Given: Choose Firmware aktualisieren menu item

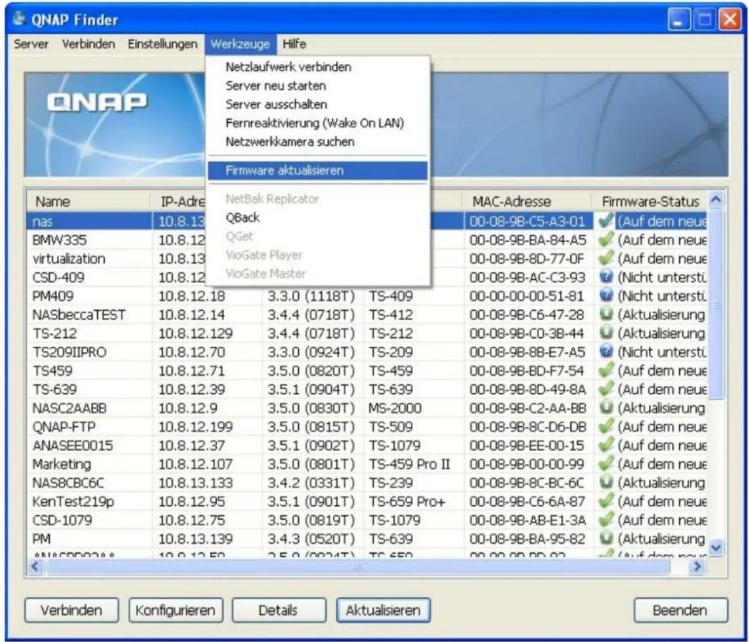Looking at the screenshot, I should (x=318, y=170).
